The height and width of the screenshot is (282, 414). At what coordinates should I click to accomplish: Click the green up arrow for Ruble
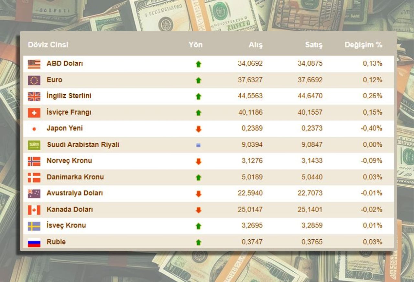(x=199, y=242)
